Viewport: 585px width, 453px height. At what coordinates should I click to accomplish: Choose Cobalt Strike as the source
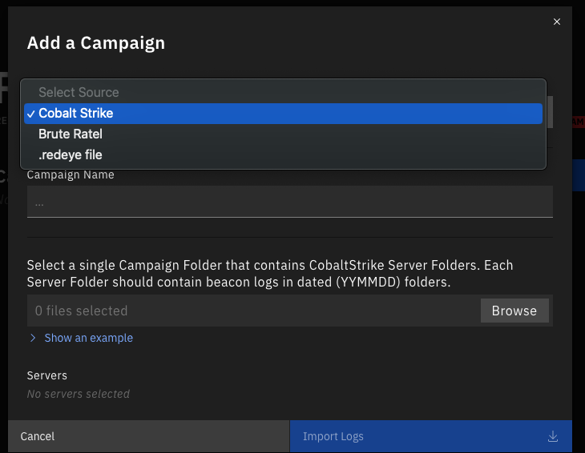(283, 114)
